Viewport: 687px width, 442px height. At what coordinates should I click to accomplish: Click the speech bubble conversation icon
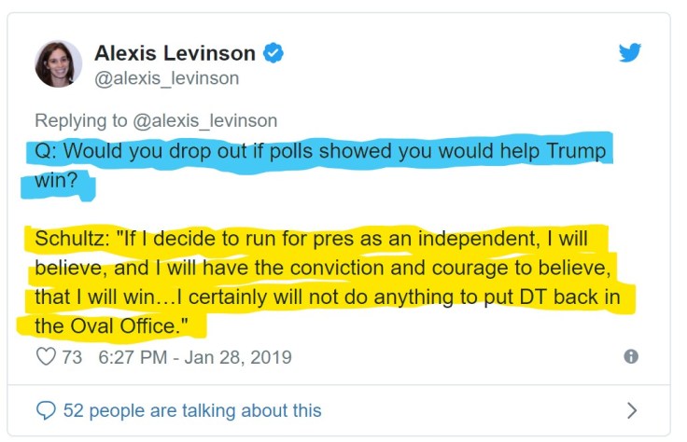[46, 410]
